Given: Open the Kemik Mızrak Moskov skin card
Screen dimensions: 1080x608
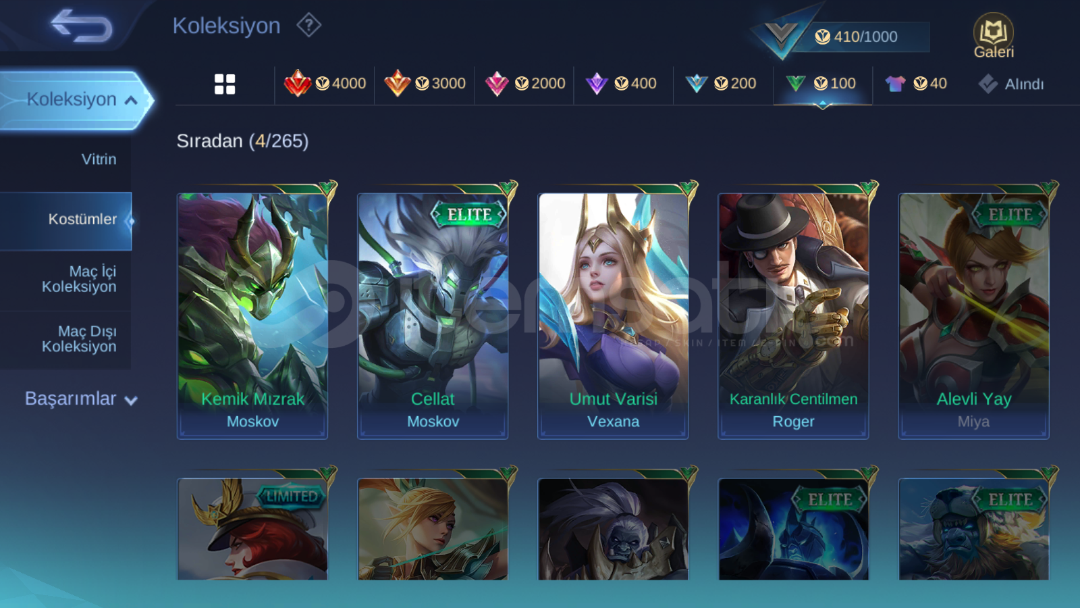Looking at the screenshot, I should point(252,315).
